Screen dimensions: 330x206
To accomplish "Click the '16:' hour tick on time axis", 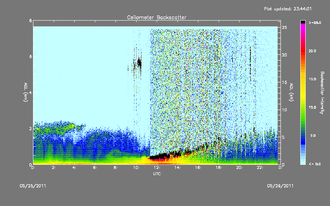I will point(198,168).
